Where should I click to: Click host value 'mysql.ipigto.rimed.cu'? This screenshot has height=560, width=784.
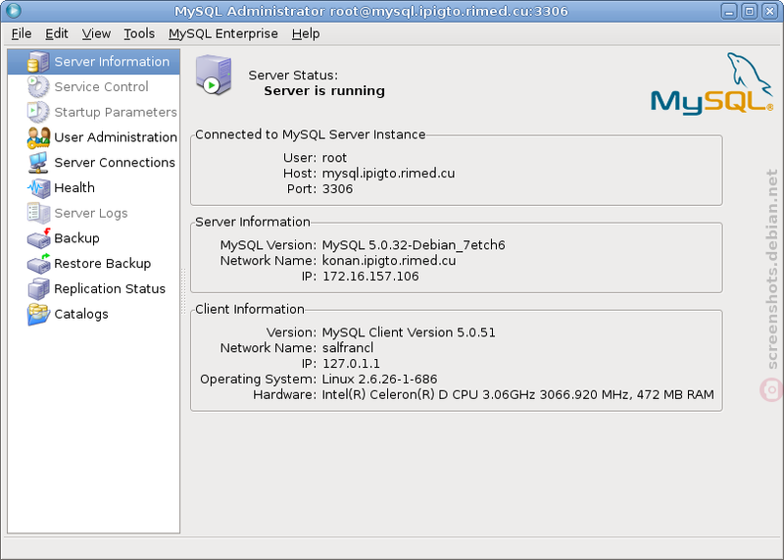[388, 174]
